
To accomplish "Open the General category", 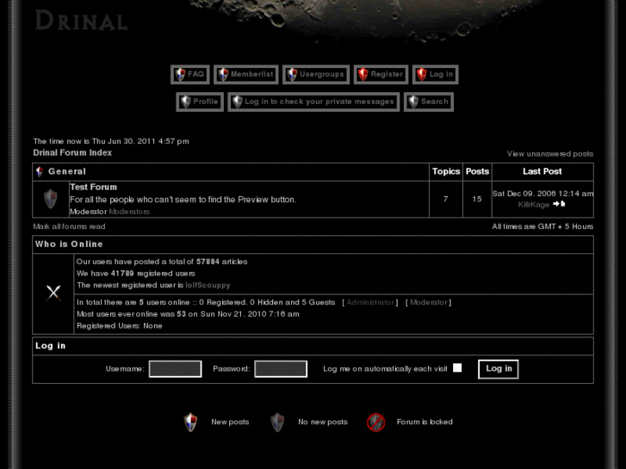I will click(67, 171).
